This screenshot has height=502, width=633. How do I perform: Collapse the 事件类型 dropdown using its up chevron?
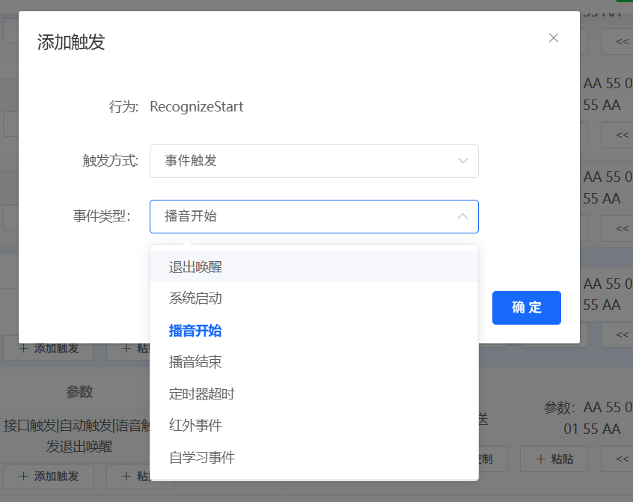coord(463,216)
